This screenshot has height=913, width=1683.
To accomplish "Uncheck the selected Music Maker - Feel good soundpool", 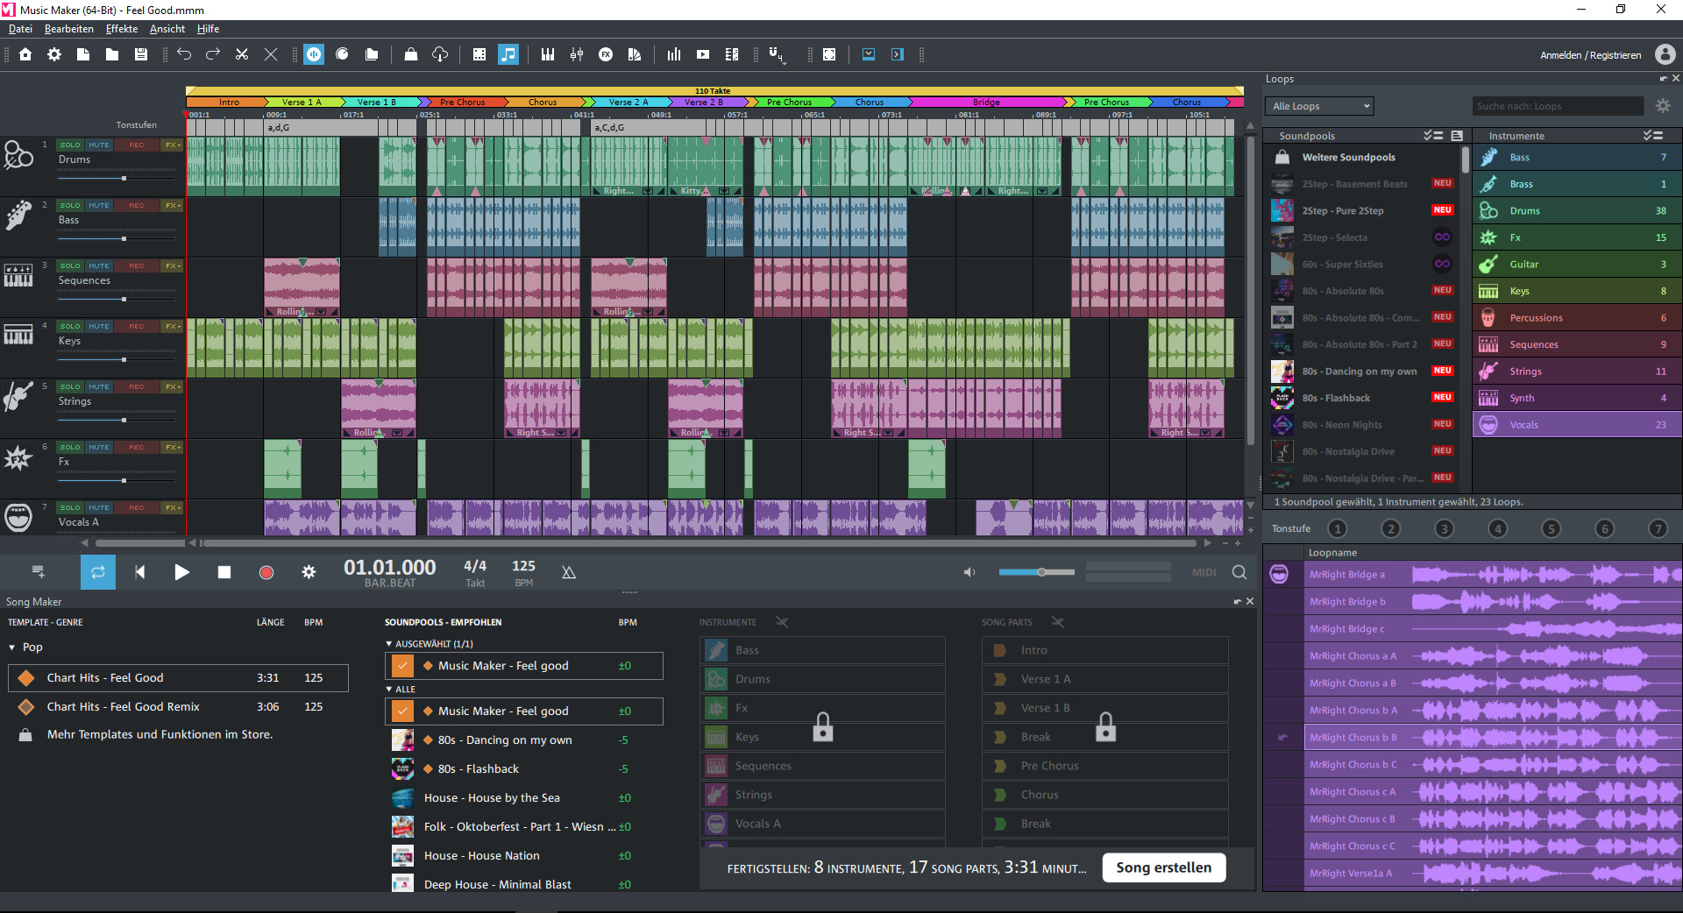I will pos(402,666).
